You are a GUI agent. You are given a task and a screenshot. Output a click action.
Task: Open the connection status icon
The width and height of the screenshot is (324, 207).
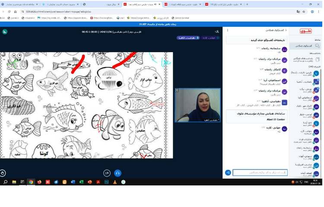click(x=5, y=32)
